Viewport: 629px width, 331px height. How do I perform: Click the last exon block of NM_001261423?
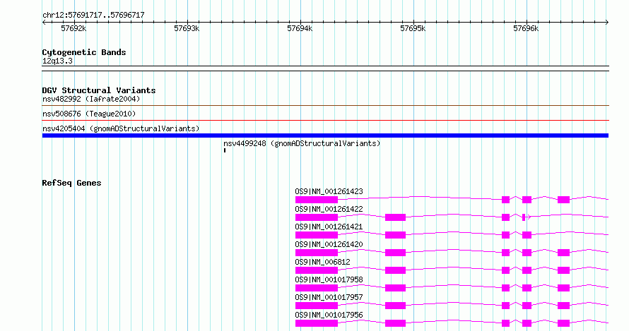[563, 200]
